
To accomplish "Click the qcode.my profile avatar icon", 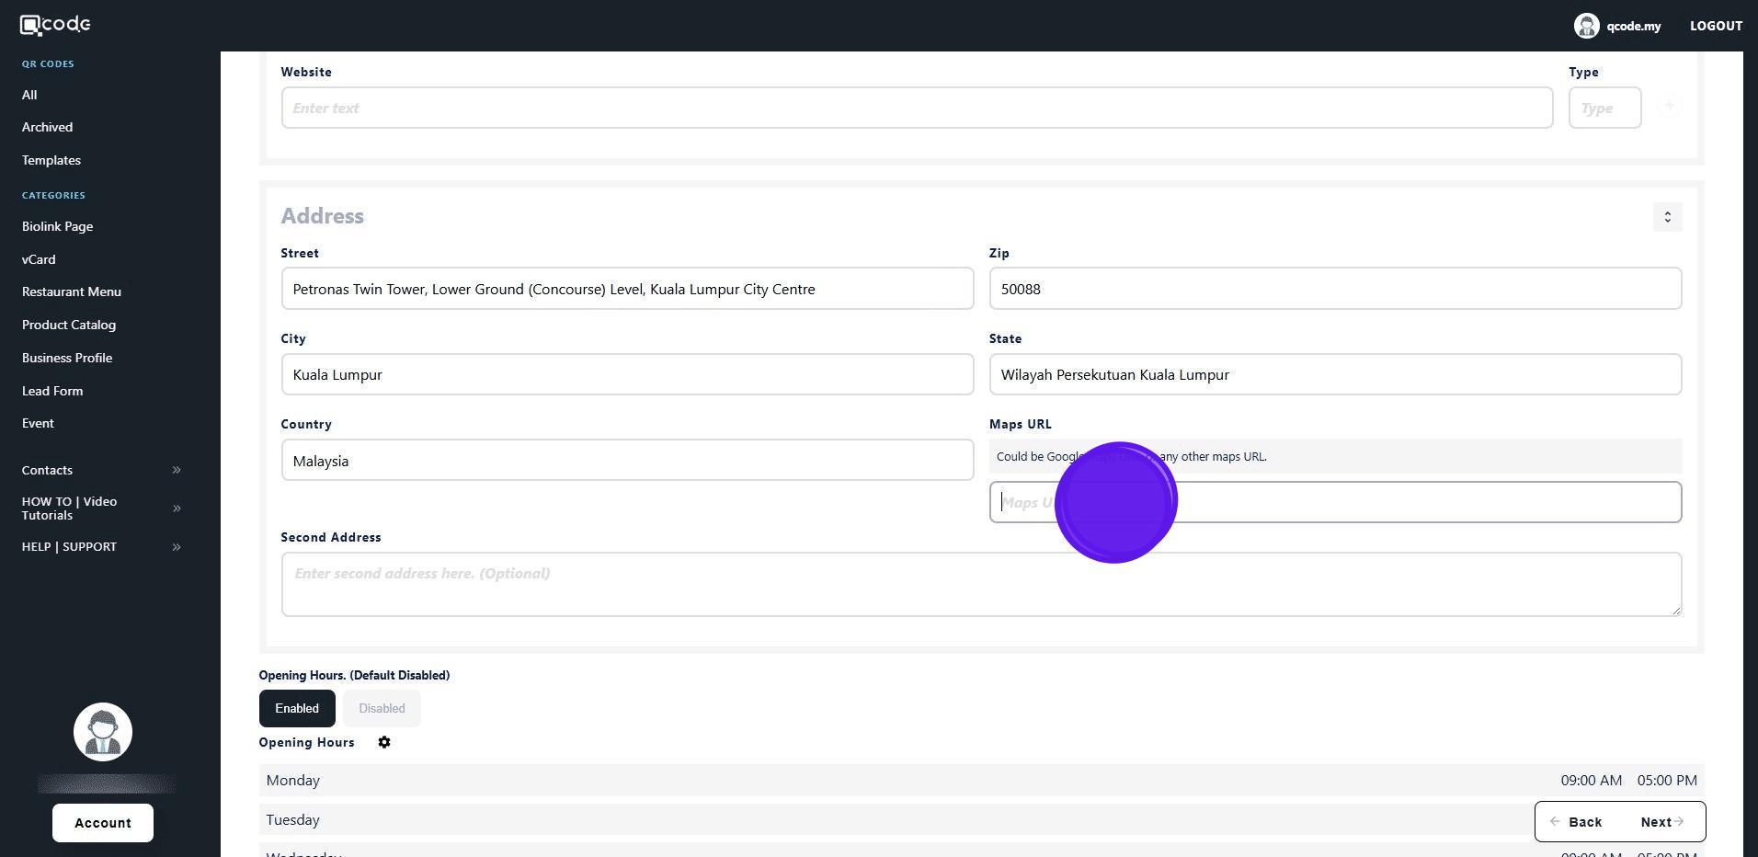I will pyautogui.click(x=1586, y=26).
